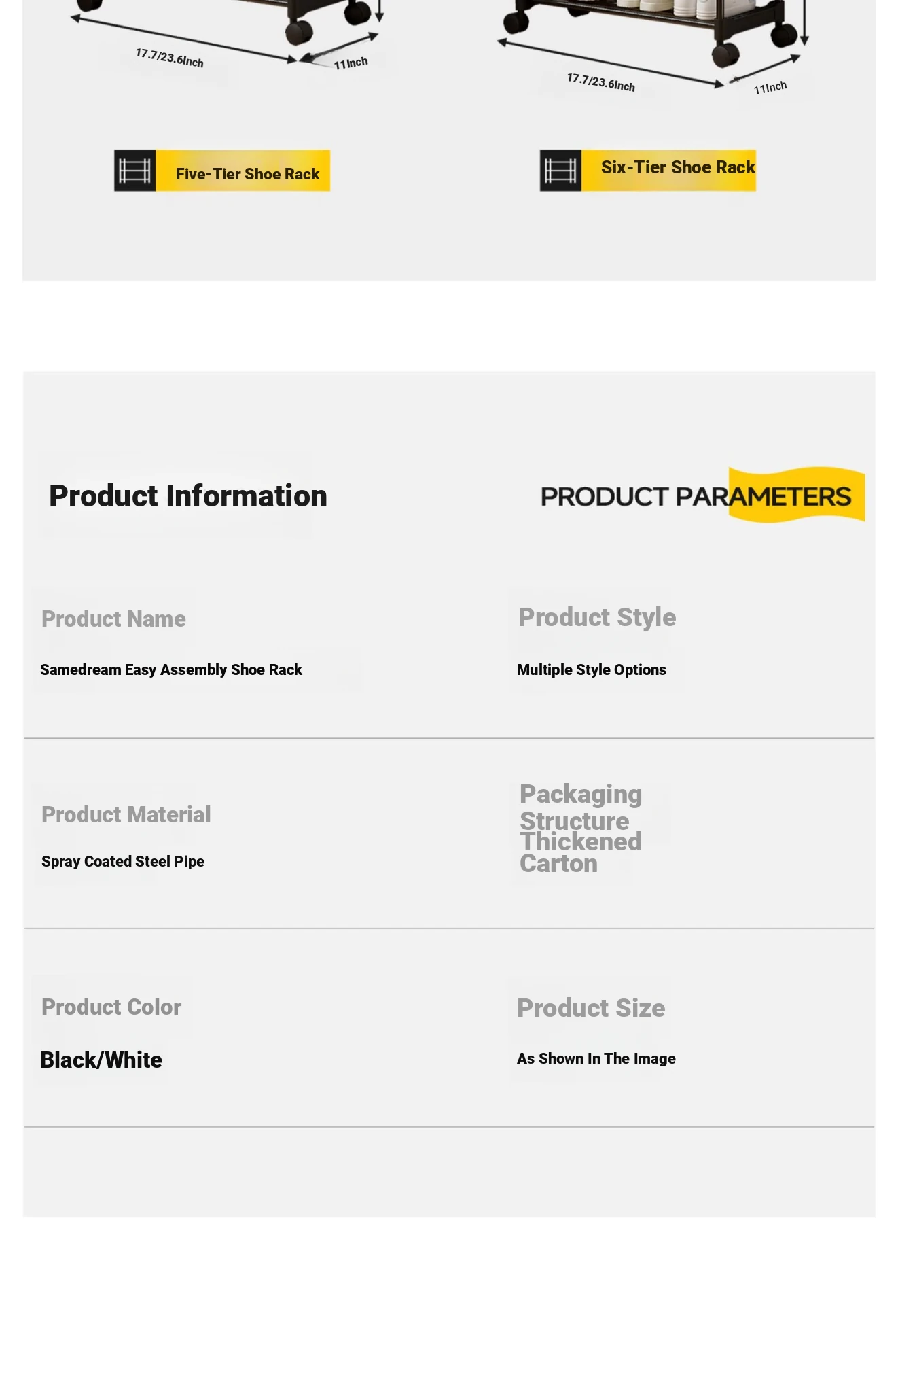Select the Five-Tier Shoe Rack label
Image resolution: width=898 pixels, height=1392 pixels.
pos(247,174)
